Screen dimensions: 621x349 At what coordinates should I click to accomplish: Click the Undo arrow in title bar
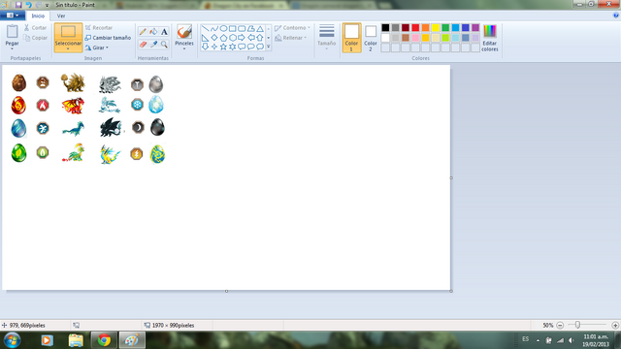(28, 5)
